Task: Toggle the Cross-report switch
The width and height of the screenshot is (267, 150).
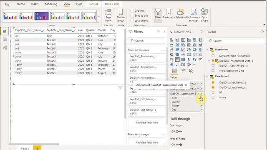Action: [x=179, y=132]
